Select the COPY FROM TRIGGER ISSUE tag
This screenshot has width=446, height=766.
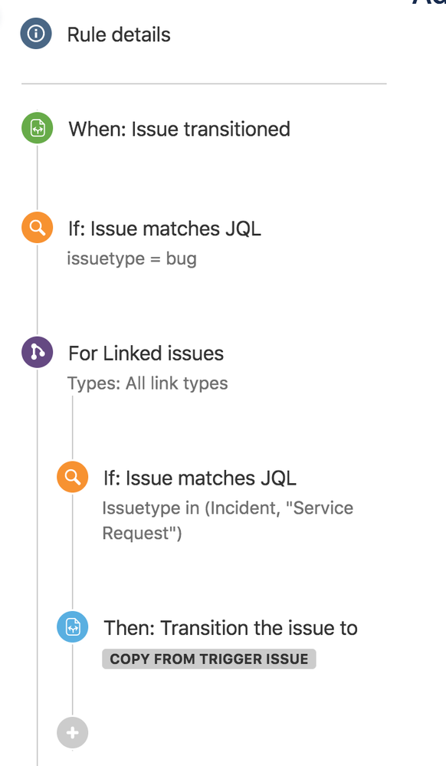208,659
